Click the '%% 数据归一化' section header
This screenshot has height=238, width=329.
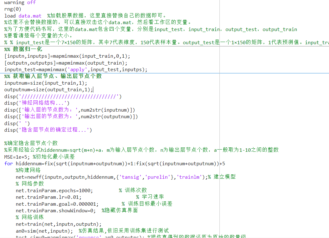(x=23, y=49)
